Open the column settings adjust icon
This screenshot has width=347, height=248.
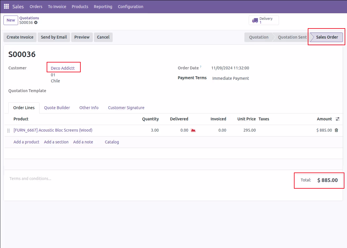point(338,119)
